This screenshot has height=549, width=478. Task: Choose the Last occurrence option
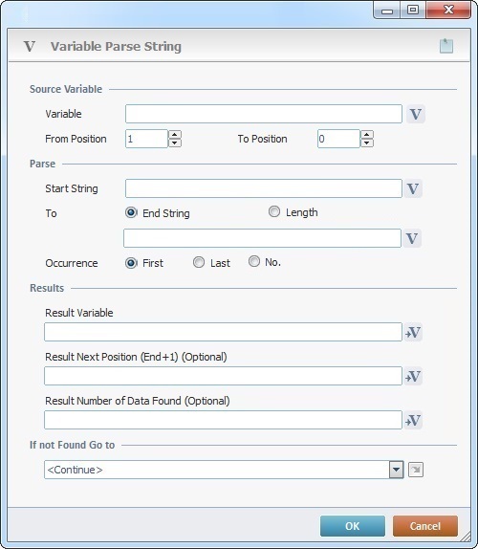point(199,262)
